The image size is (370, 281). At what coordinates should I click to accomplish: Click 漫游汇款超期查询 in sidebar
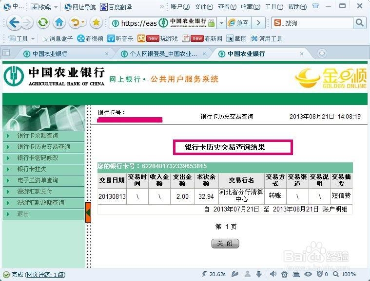pyautogui.click(x=44, y=203)
